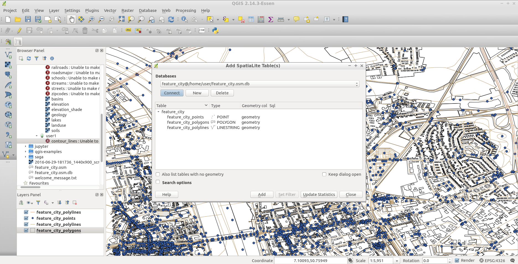Open the attribute table icon
The height and width of the screenshot is (264, 518).
(x=251, y=19)
